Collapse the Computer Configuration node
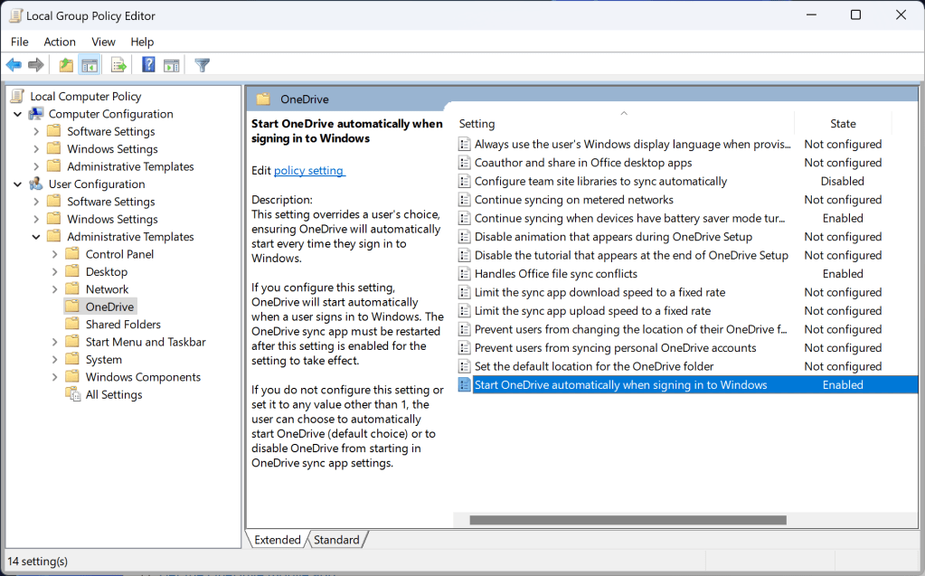 click(x=16, y=113)
